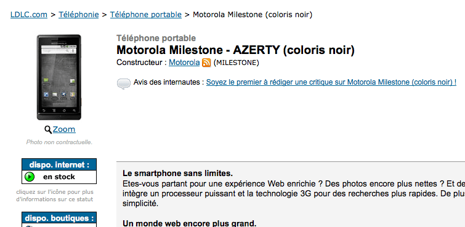This screenshot has width=465, height=227.
Task: Open the Téléphone portable breadcrumb link
Action: (x=146, y=14)
